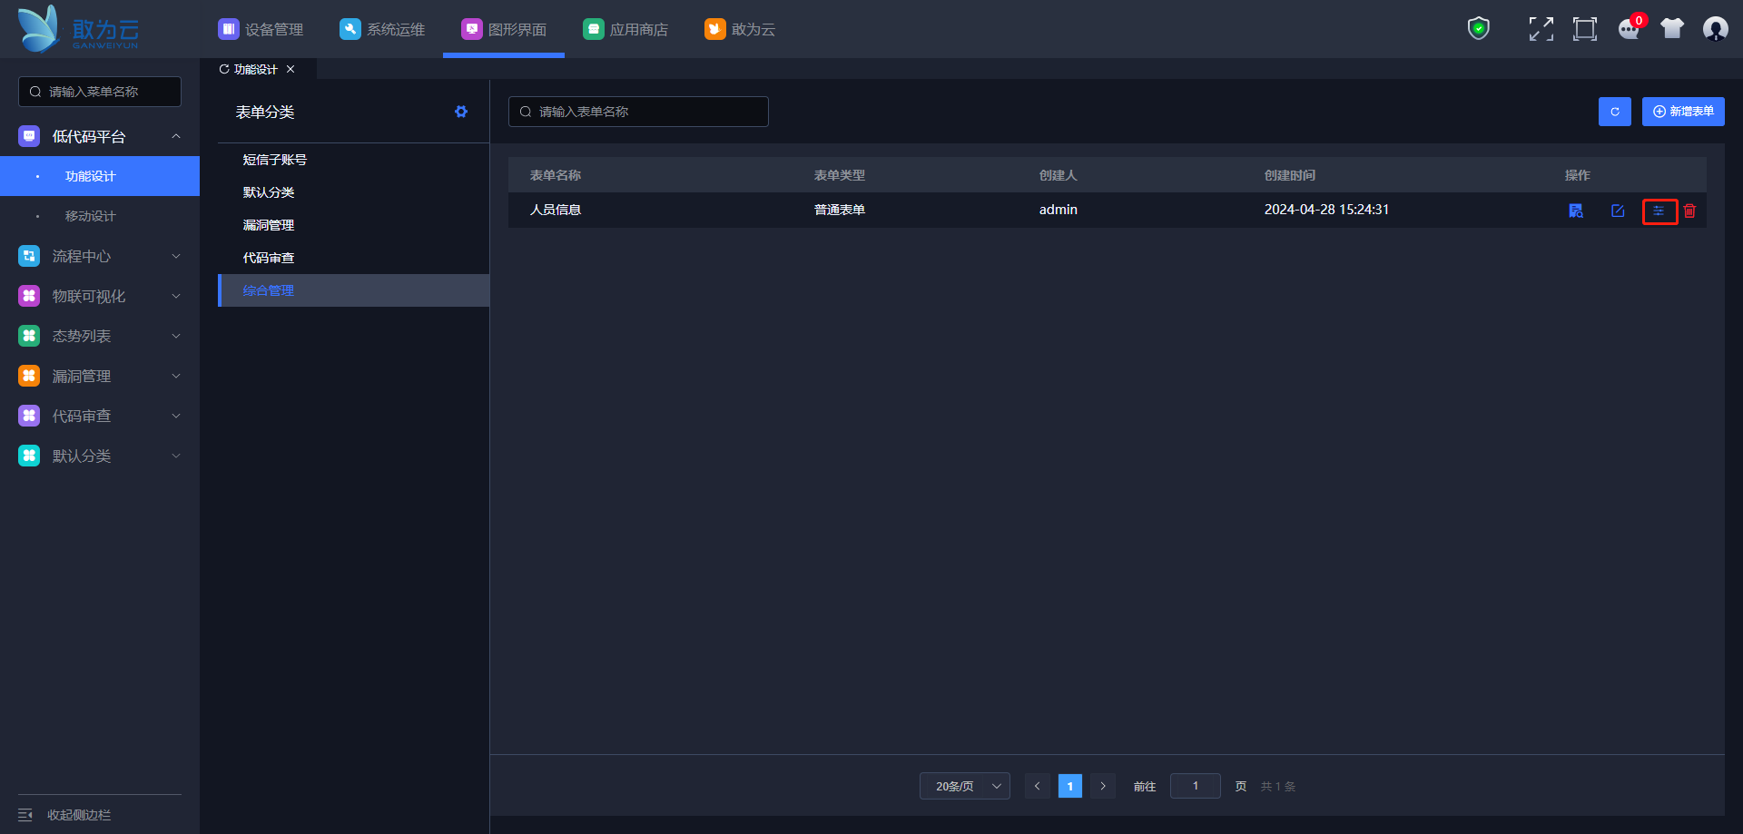Viewport: 1743px width, 834px height.
Task: Select 默认分类 in 表单分类 list
Action: click(x=353, y=192)
